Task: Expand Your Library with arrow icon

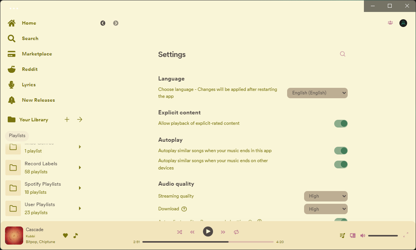Action: click(x=79, y=119)
